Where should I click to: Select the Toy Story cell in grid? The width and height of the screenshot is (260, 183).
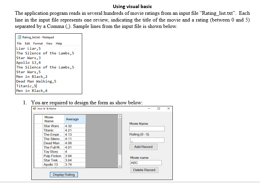[x=53, y=152]
